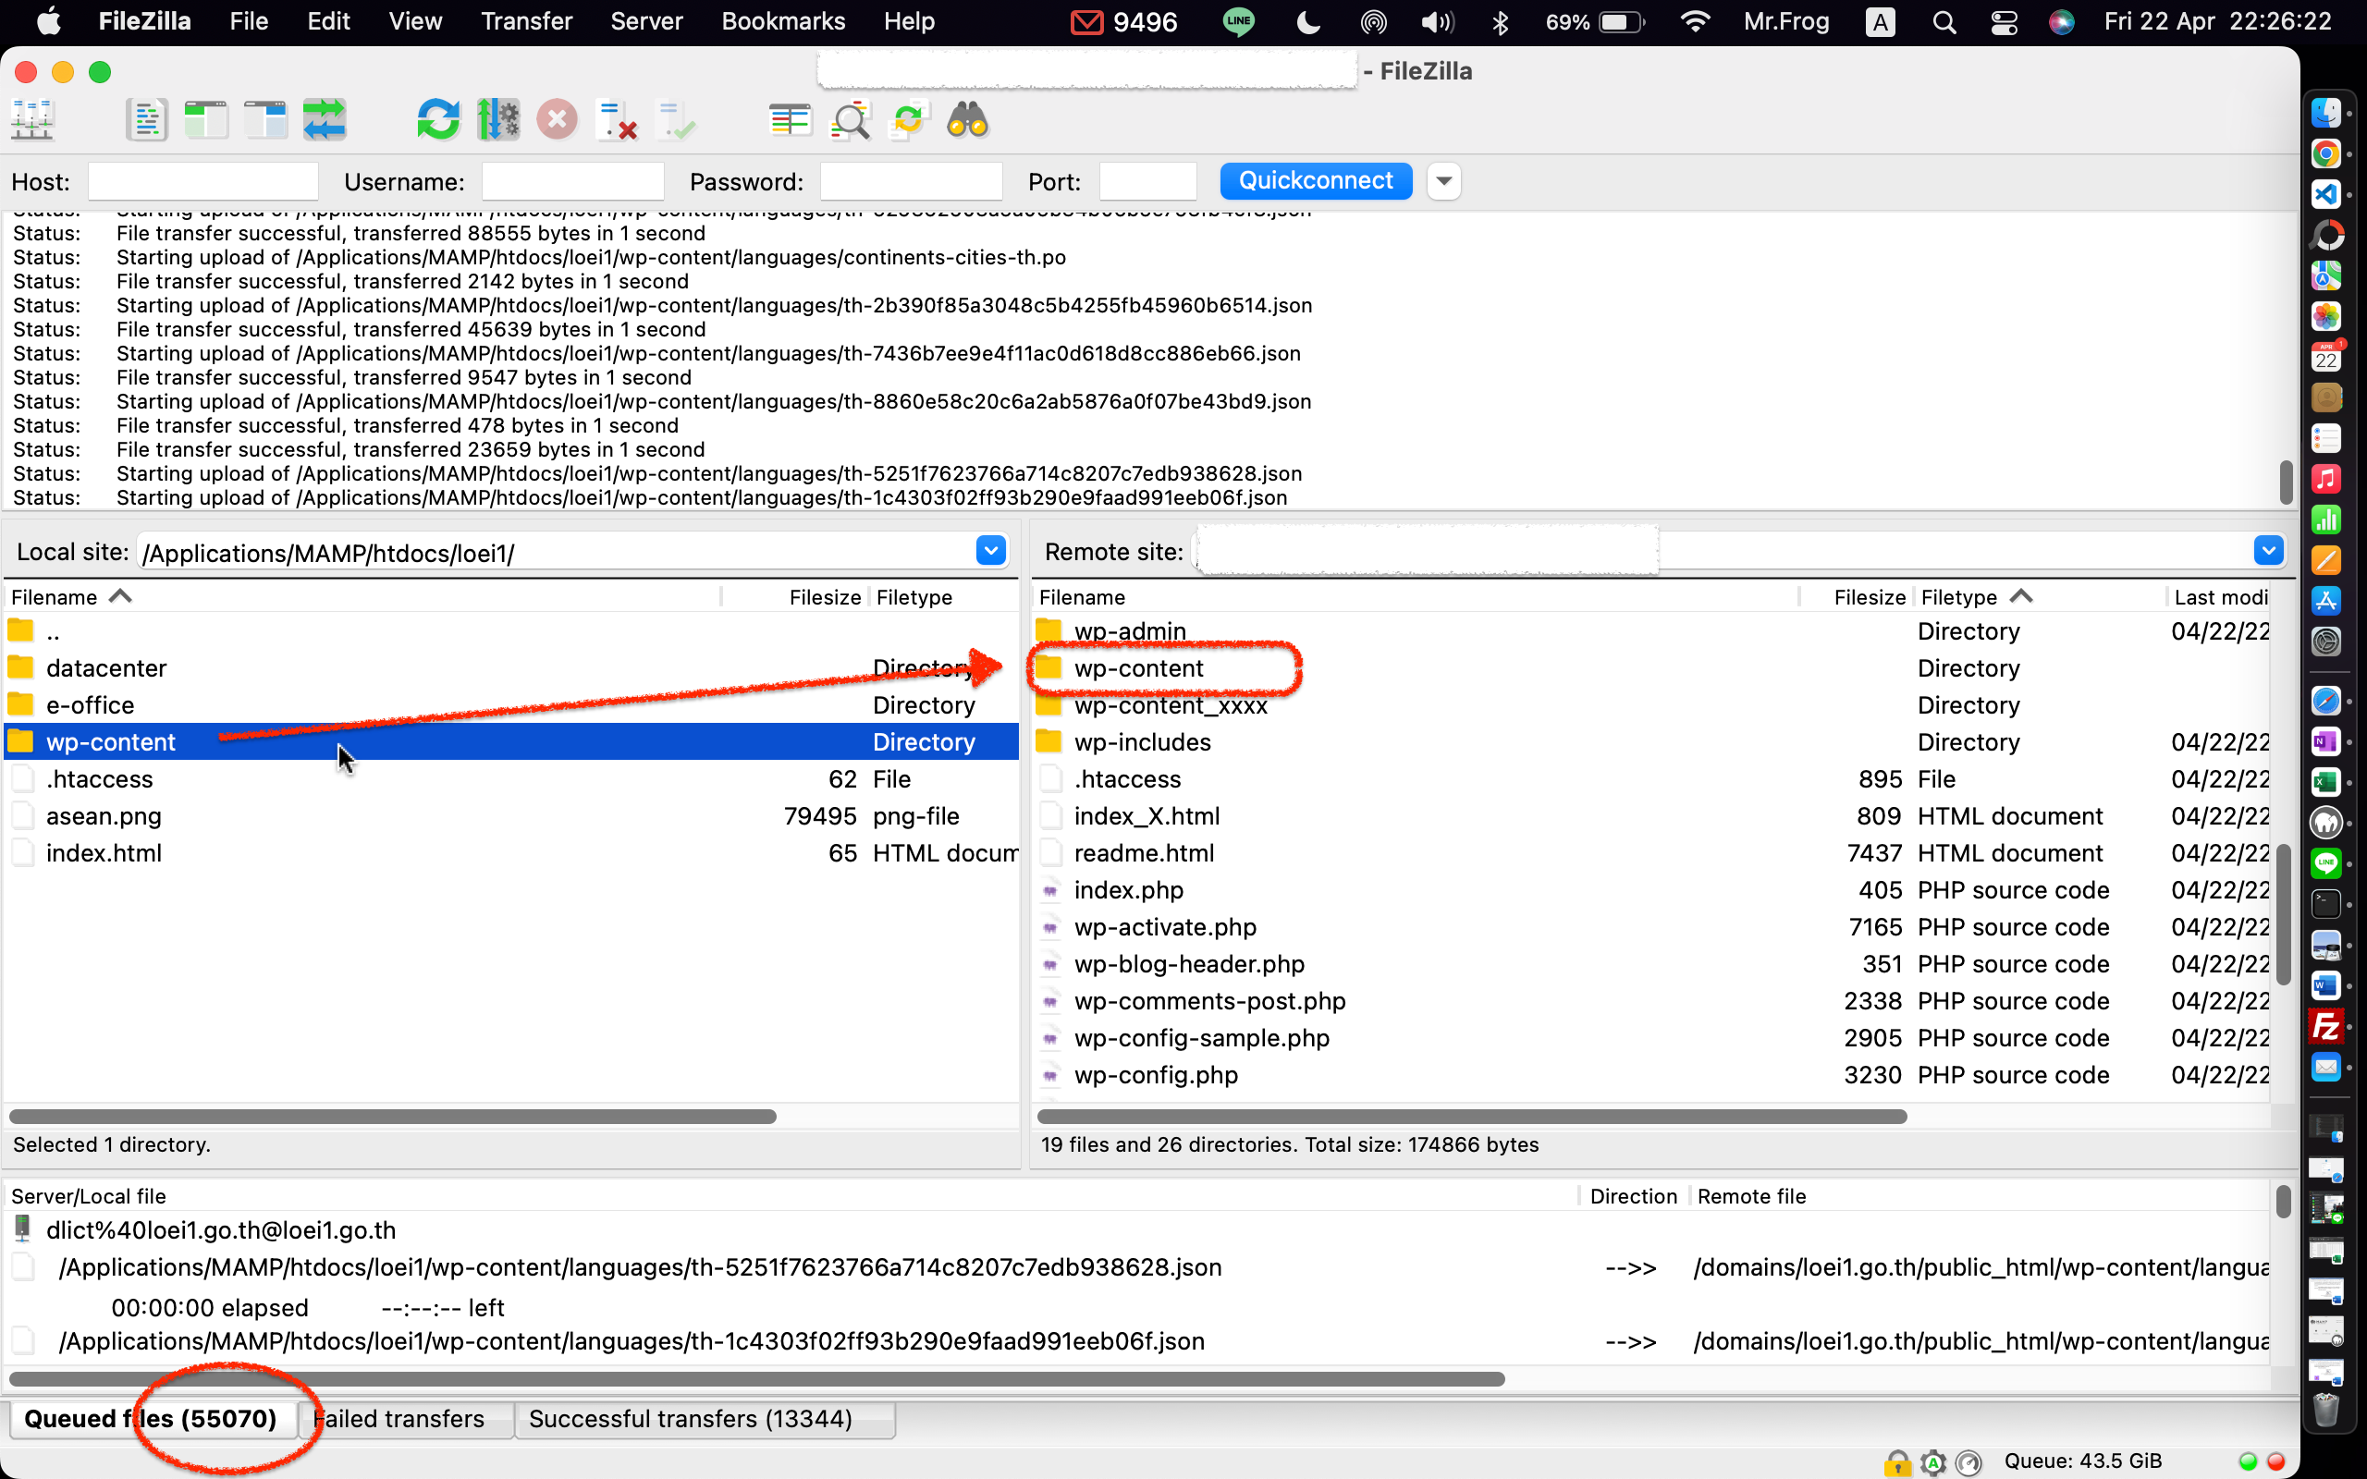
Task: Toggle synchronized browsing icon
Action: (909, 121)
